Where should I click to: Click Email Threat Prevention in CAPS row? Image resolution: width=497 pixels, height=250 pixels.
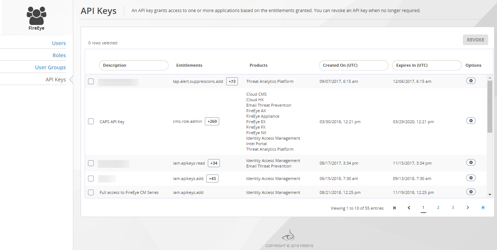pyautogui.click(x=269, y=105)
